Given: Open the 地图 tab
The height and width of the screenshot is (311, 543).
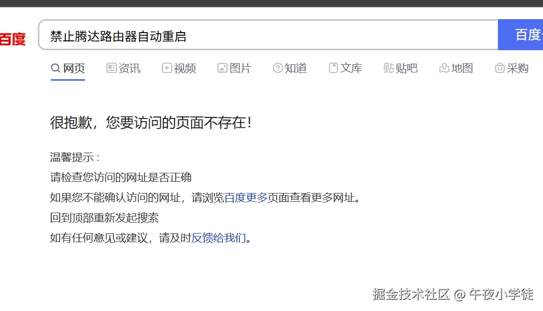Looking at the screenshot, I should (x=462, y=68).
